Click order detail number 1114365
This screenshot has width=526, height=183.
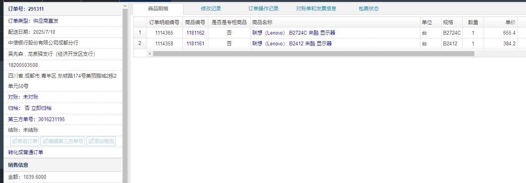point(164,33)
